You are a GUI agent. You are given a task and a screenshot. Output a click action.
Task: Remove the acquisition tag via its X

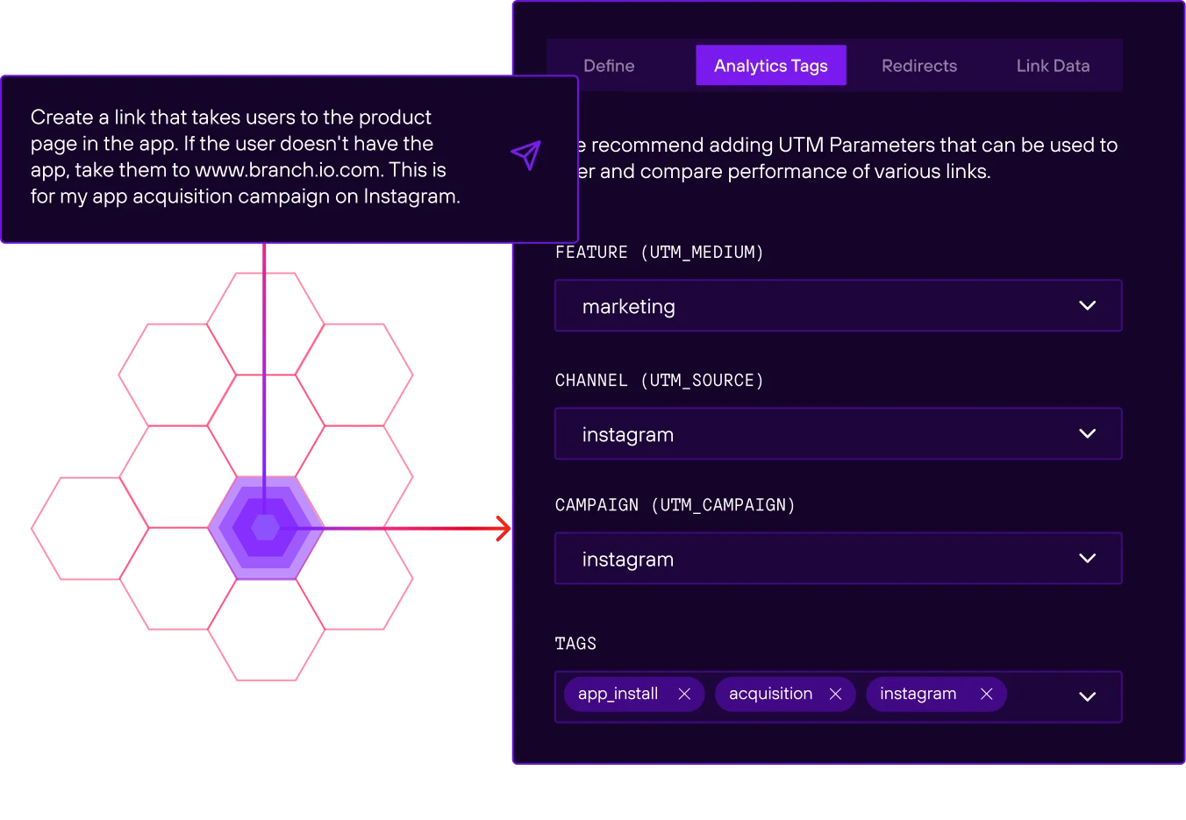[x=835, y=693]
